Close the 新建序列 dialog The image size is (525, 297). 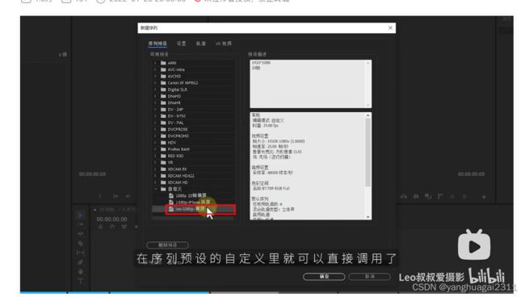click(x=390, y=27)
